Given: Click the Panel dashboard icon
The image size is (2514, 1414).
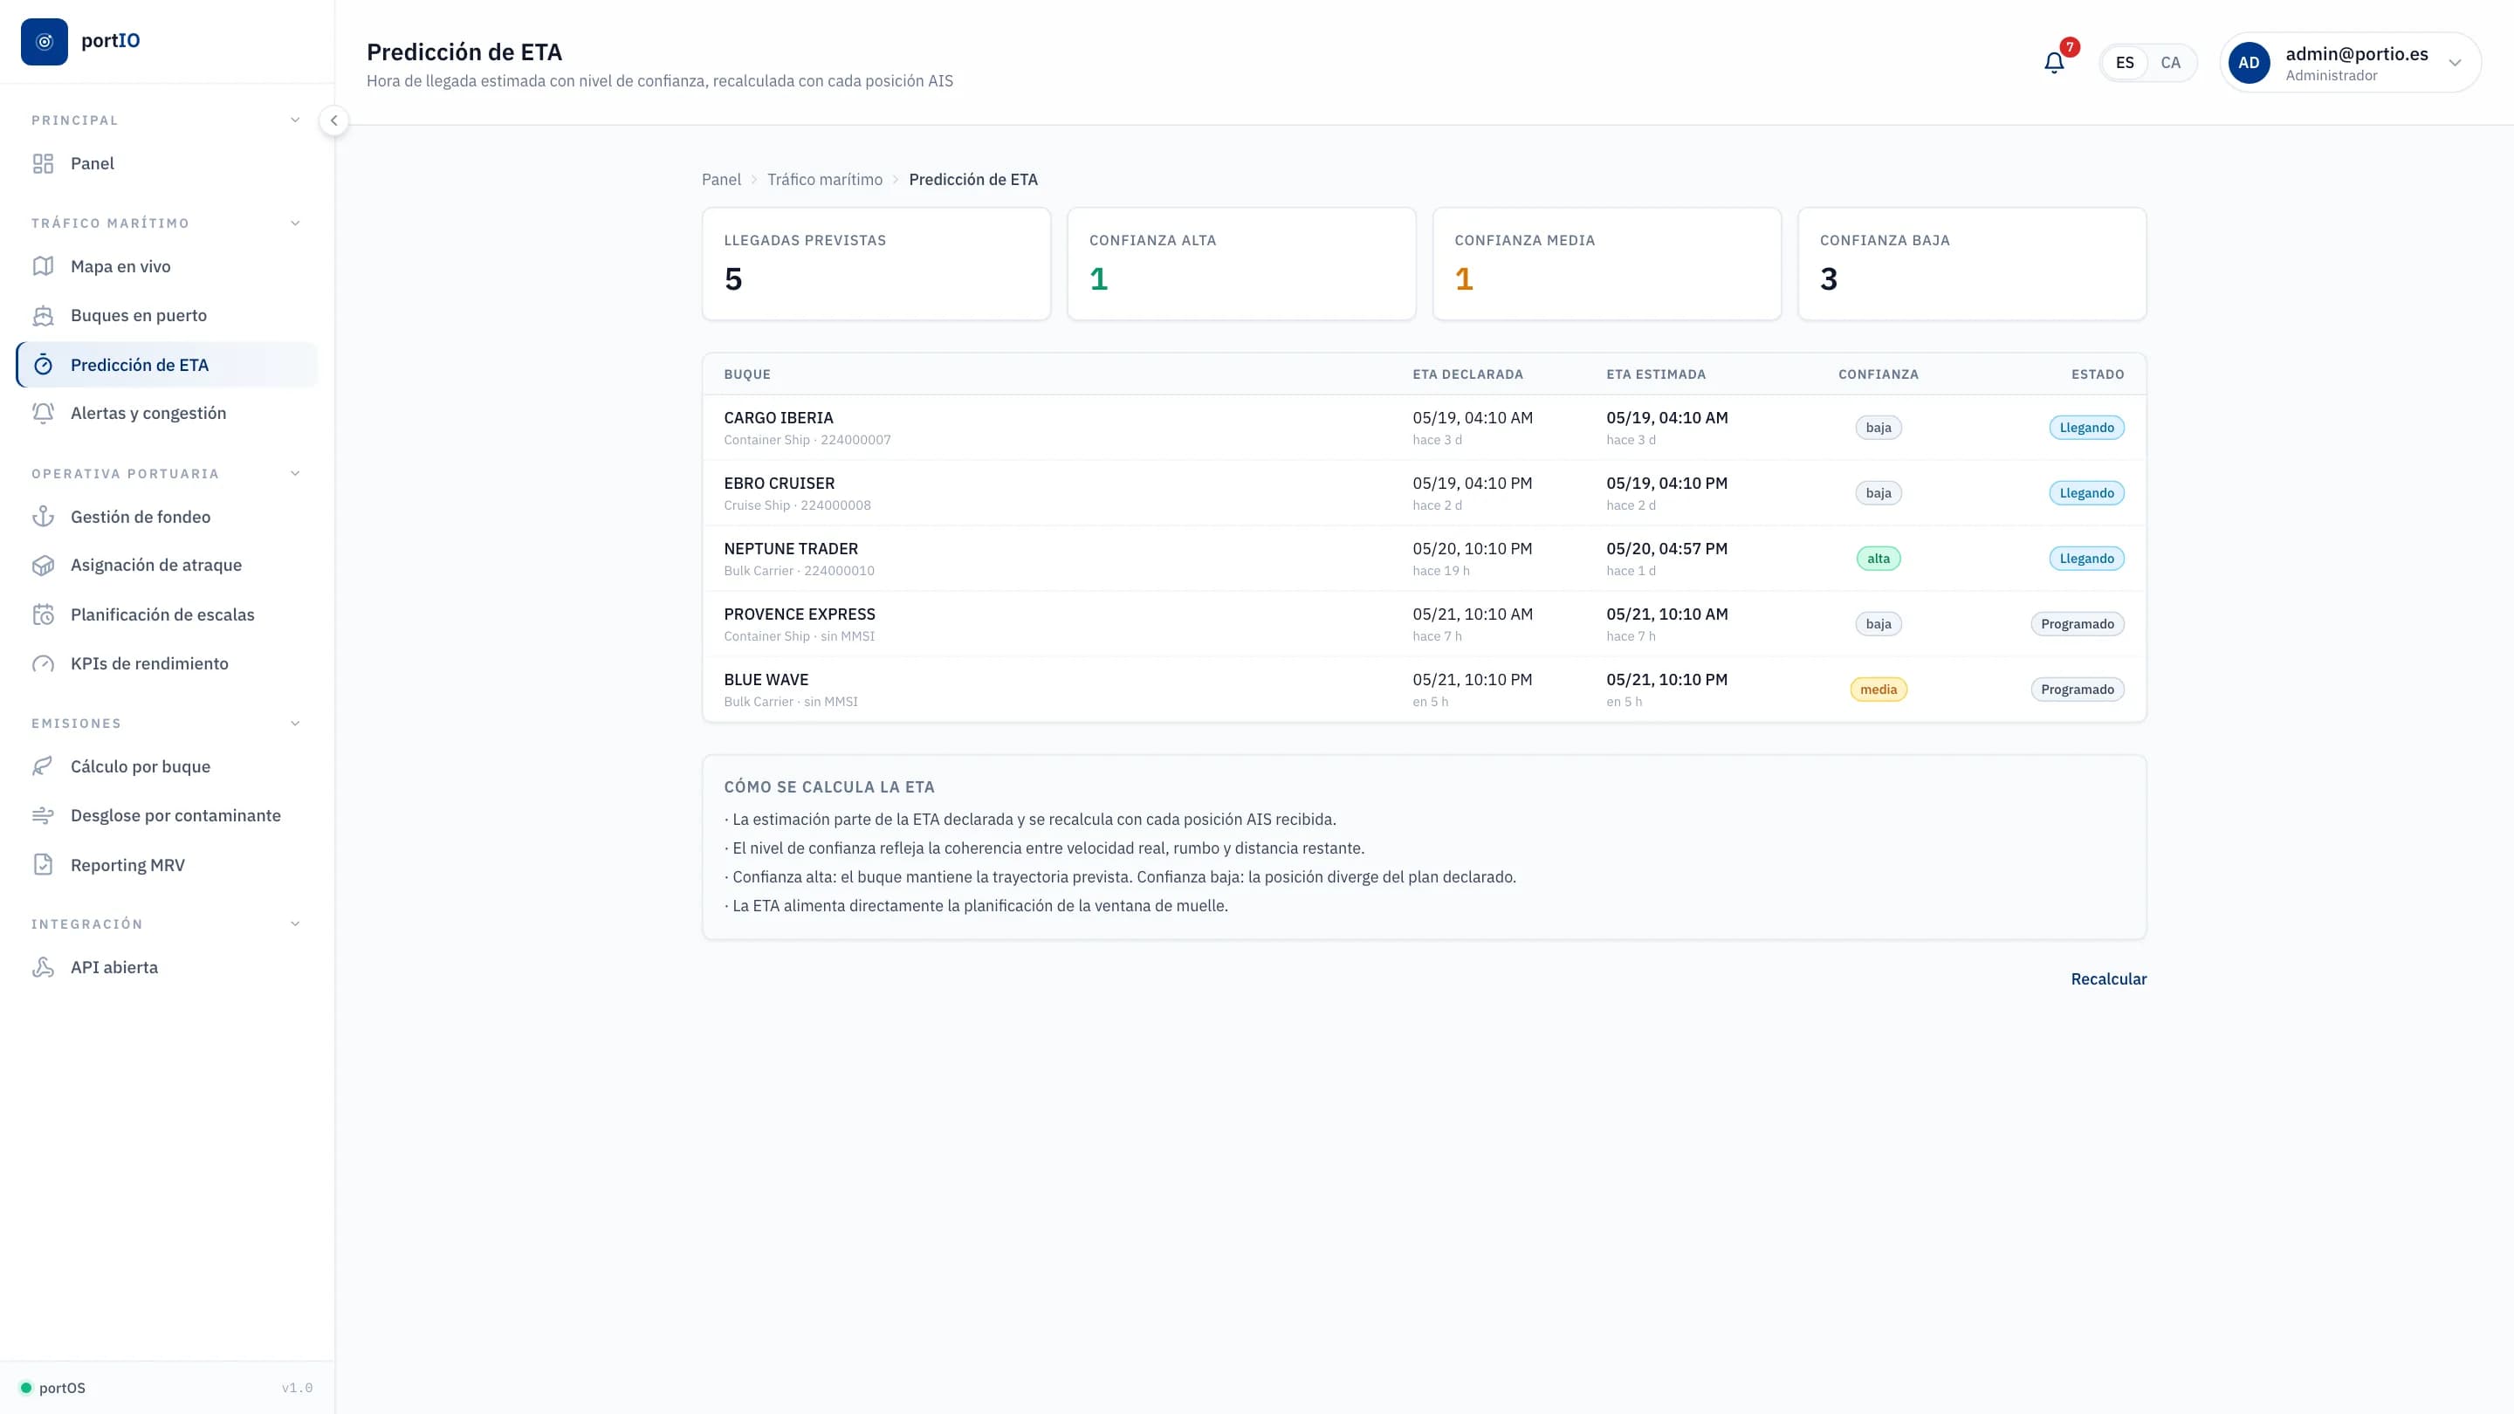Looking at the screenshot, I should 43,164.
